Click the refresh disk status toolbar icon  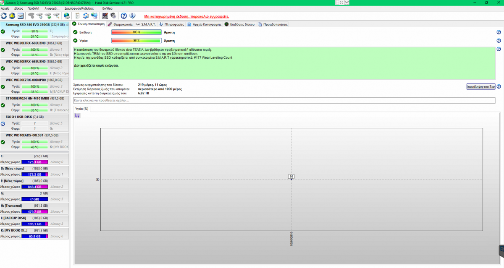pyautogui.click(x=4, y=16)
